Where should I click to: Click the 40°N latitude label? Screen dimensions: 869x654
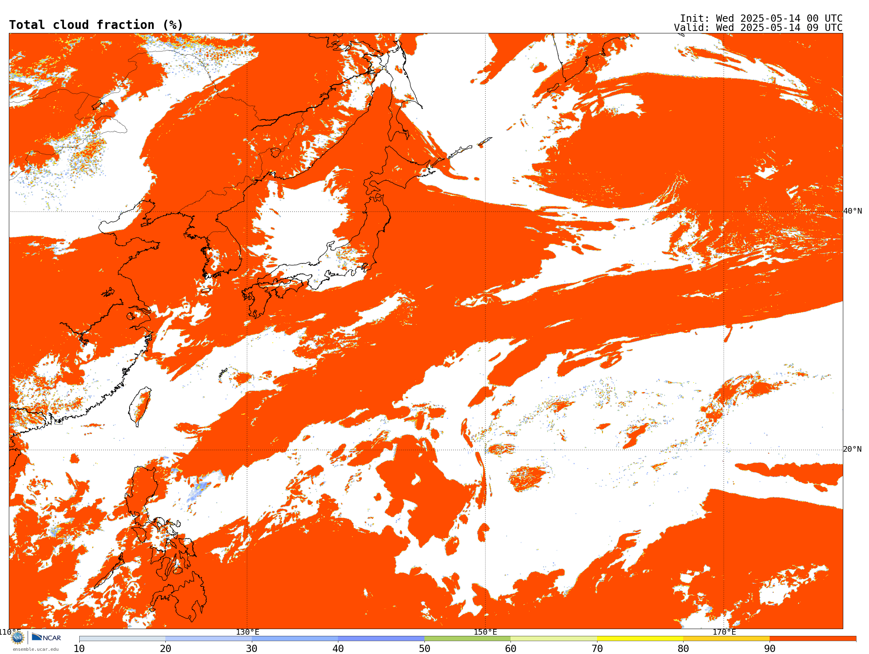[x=853, y=211]
